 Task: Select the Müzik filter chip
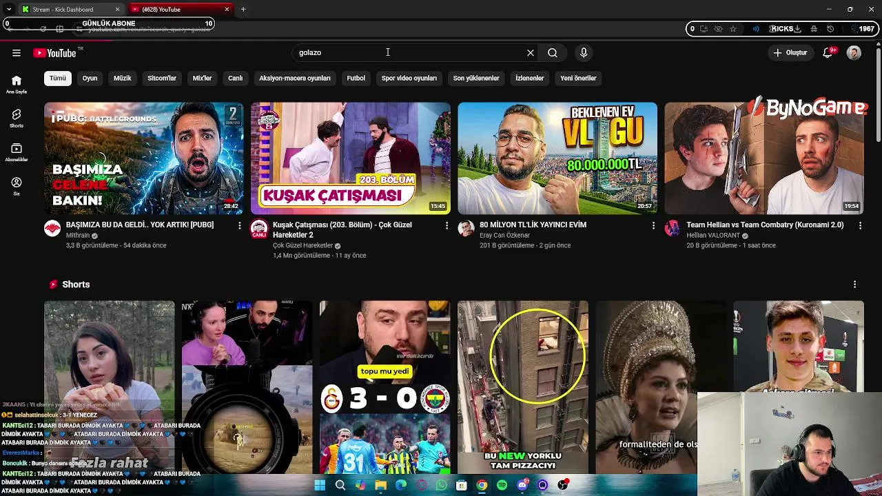pyautogui.click(x=122, y=79)
